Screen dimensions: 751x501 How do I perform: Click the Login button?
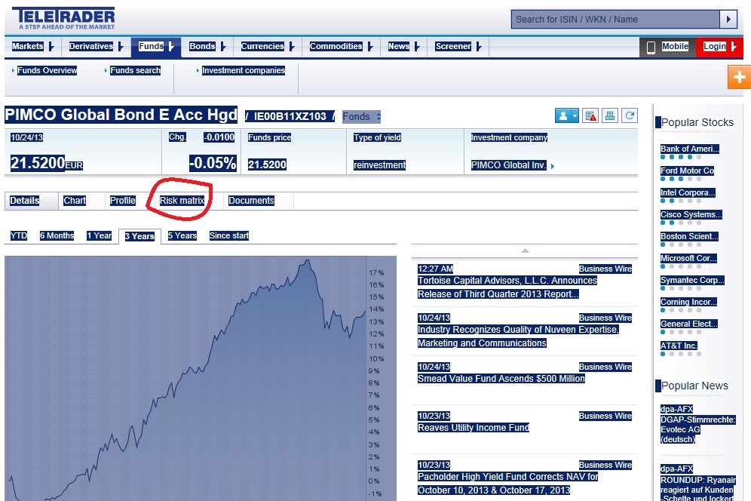point(719,47)
